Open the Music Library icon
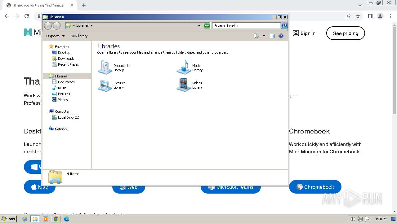Screen dimensions: 397x223 (184, 68)
